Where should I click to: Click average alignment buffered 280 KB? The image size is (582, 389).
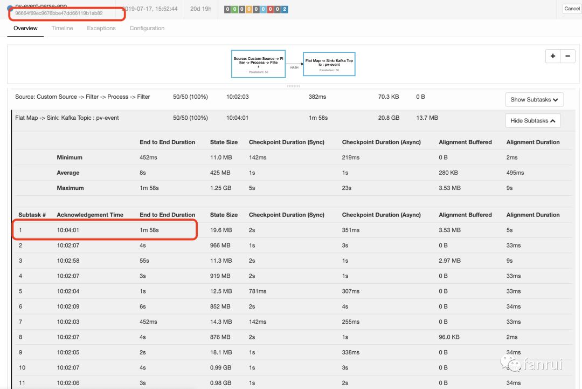tap(448, 173)
